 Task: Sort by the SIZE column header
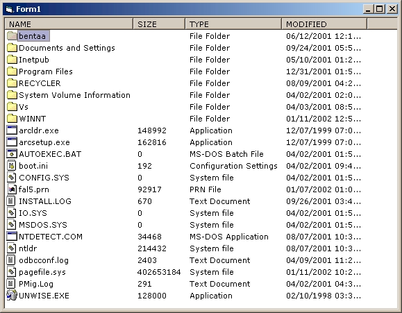click(x=159, y=24)
